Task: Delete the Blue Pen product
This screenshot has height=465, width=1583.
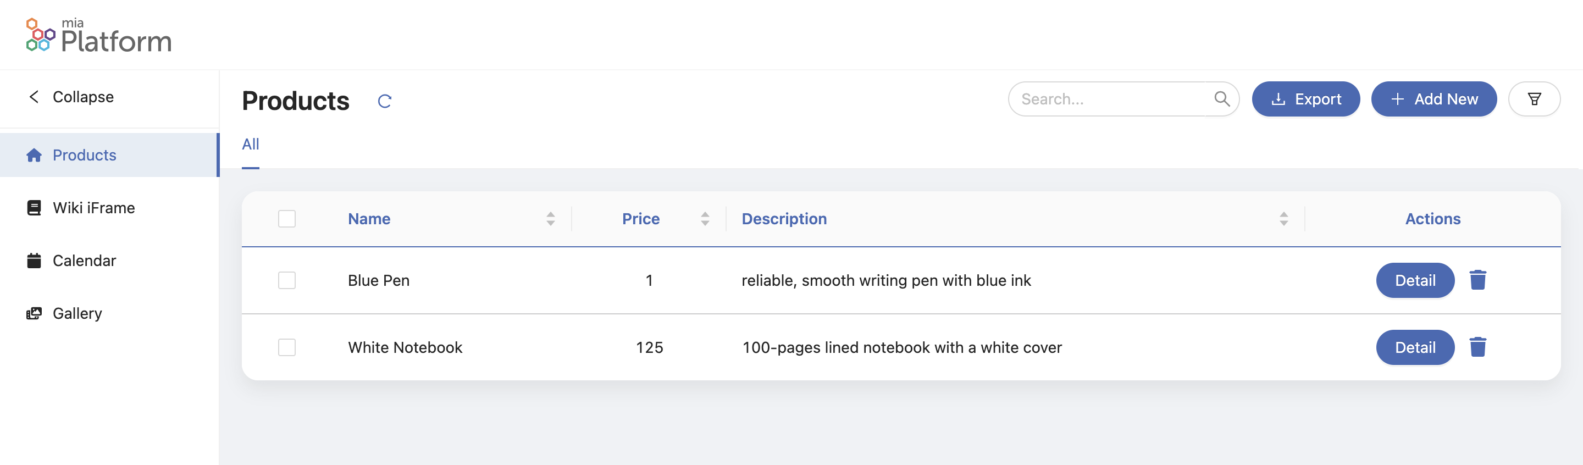Action: pos(1479,280)
